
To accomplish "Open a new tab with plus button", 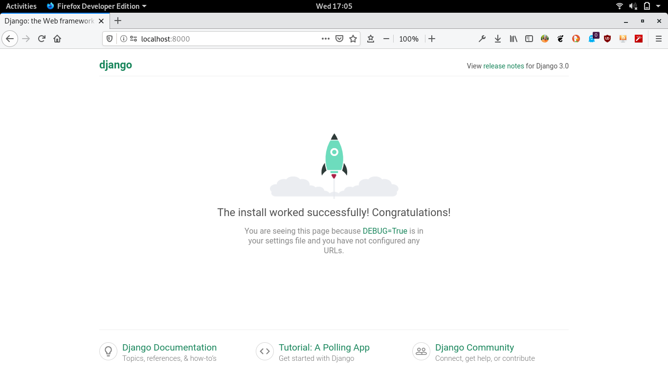I will [118, 21].
